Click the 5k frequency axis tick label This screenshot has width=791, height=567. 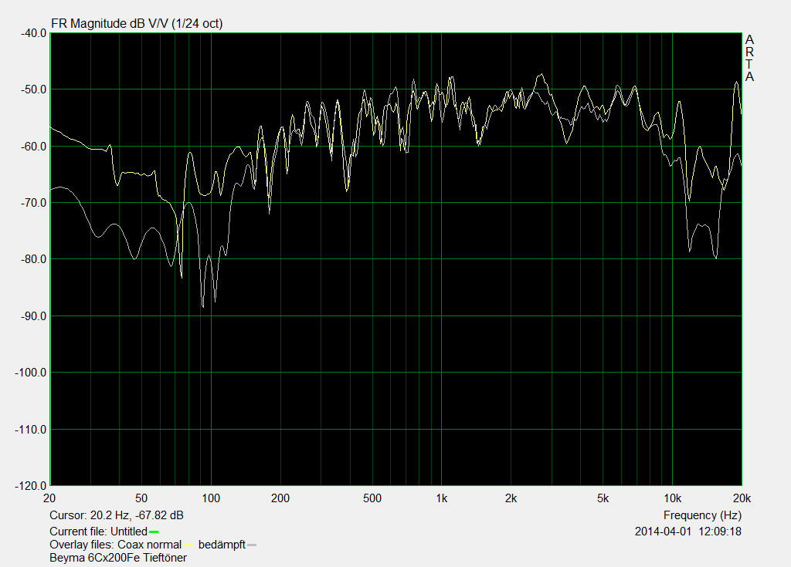603,498
